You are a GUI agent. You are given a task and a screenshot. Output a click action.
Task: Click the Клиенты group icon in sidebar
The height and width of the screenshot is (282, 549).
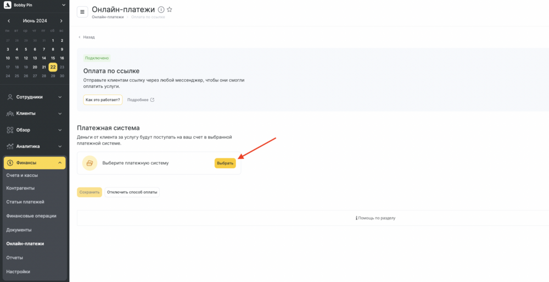(10, 113)
